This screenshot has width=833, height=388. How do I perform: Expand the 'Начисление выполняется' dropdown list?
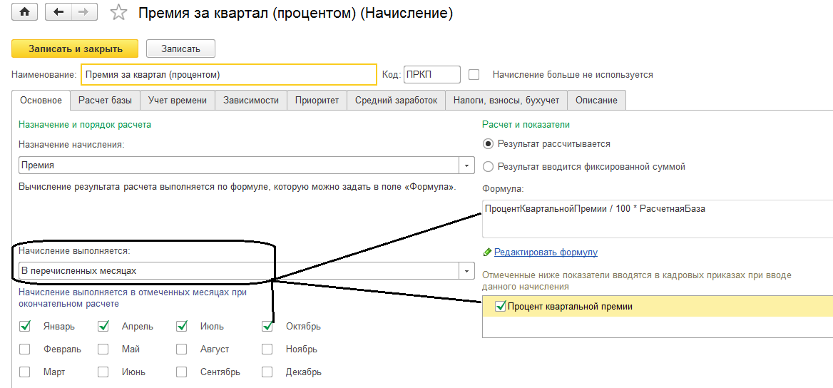click(x=467, y=271)
